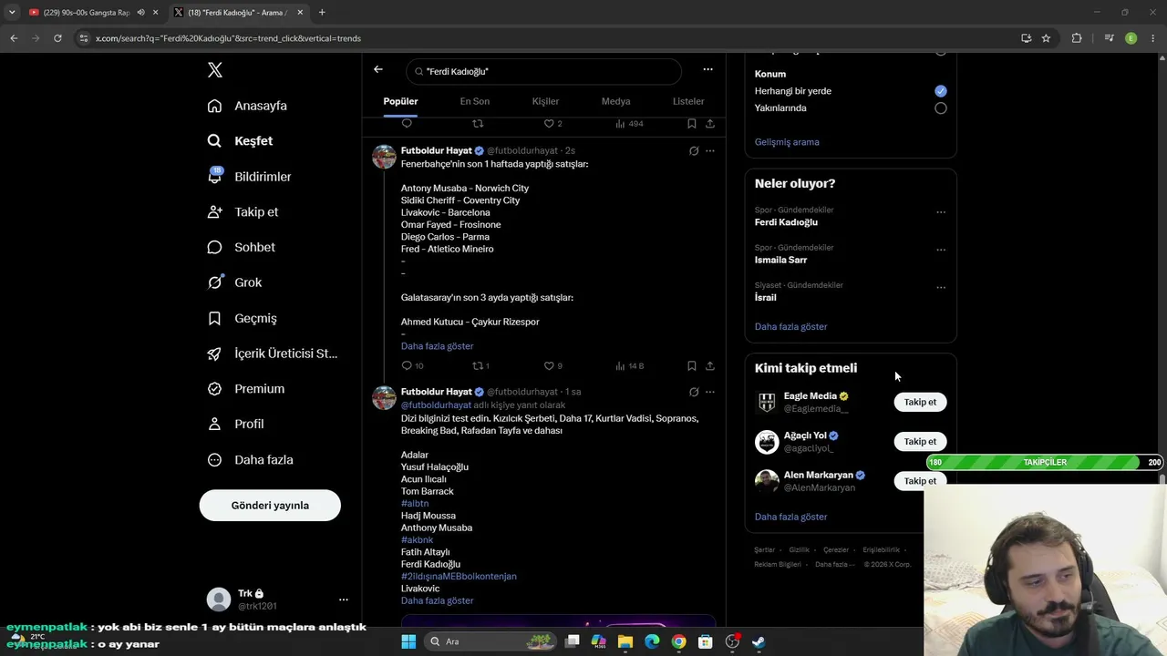Open the 'Gelişmiş arama' link

(787, 142)
